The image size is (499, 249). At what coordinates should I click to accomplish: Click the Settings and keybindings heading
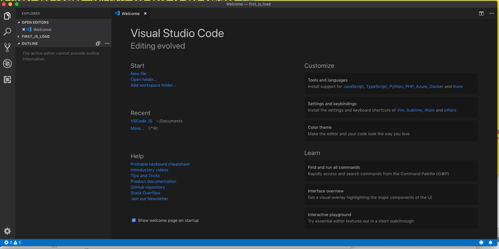[332, 104]
